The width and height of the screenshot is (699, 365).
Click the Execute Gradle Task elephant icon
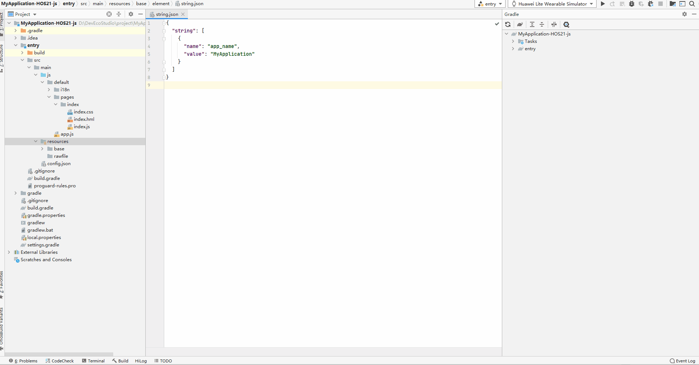[x=520, y=24]
